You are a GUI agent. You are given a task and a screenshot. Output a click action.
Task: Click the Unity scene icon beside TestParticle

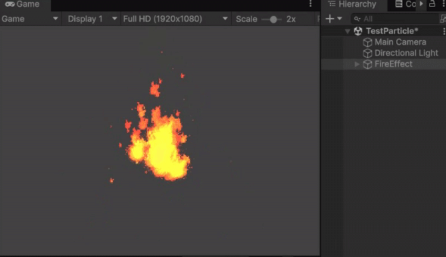(x=358, y=31)
